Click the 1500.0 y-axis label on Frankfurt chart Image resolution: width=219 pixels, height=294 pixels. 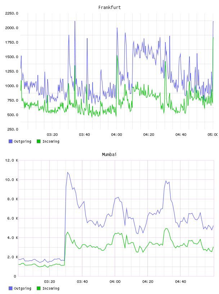coord(12,57)
